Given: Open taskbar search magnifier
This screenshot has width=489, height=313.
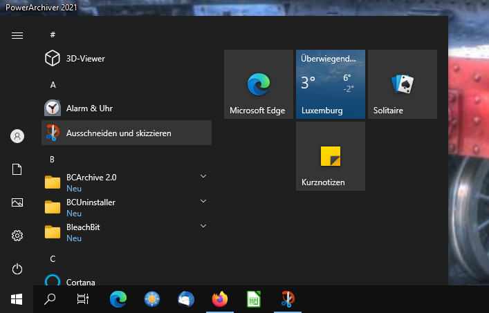Looking at the screenshot, I should coord(50,299).
